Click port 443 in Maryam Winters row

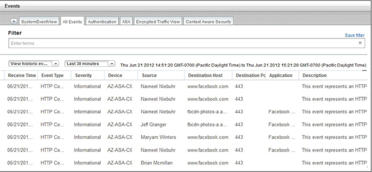click(x=239, y=137)
